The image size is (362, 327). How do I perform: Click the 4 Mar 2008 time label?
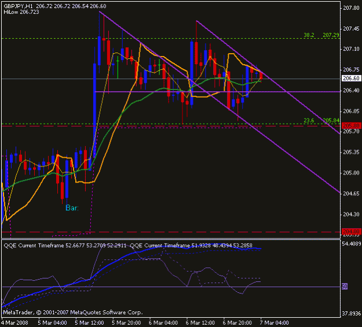coord(15,322)
